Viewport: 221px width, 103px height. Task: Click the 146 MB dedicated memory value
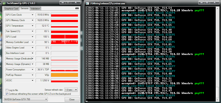click(43, 59)
